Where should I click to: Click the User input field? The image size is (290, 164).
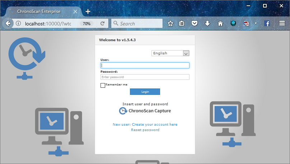[x=145, y=65]
